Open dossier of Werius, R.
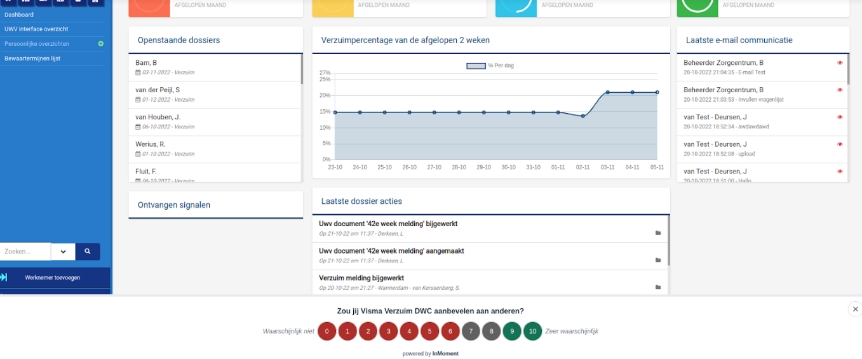Screen dimensions: 862x359 pos(214,149)
